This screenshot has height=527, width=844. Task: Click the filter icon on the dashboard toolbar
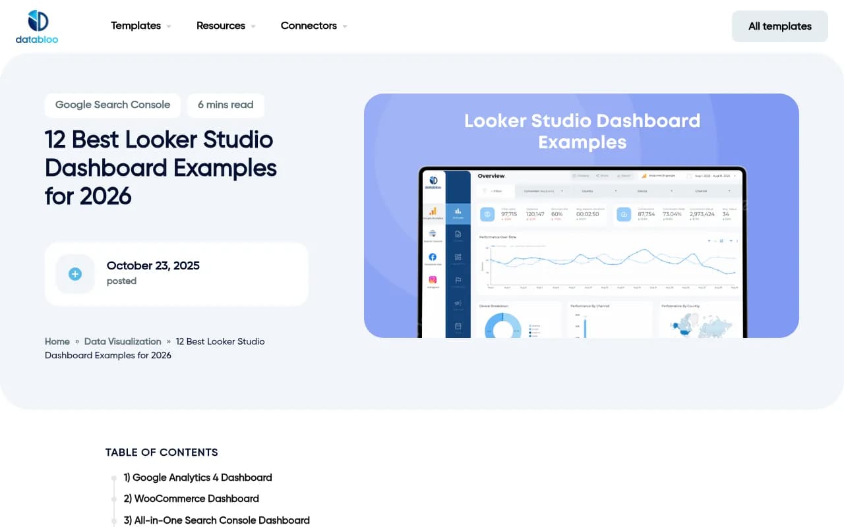(485, 190)
